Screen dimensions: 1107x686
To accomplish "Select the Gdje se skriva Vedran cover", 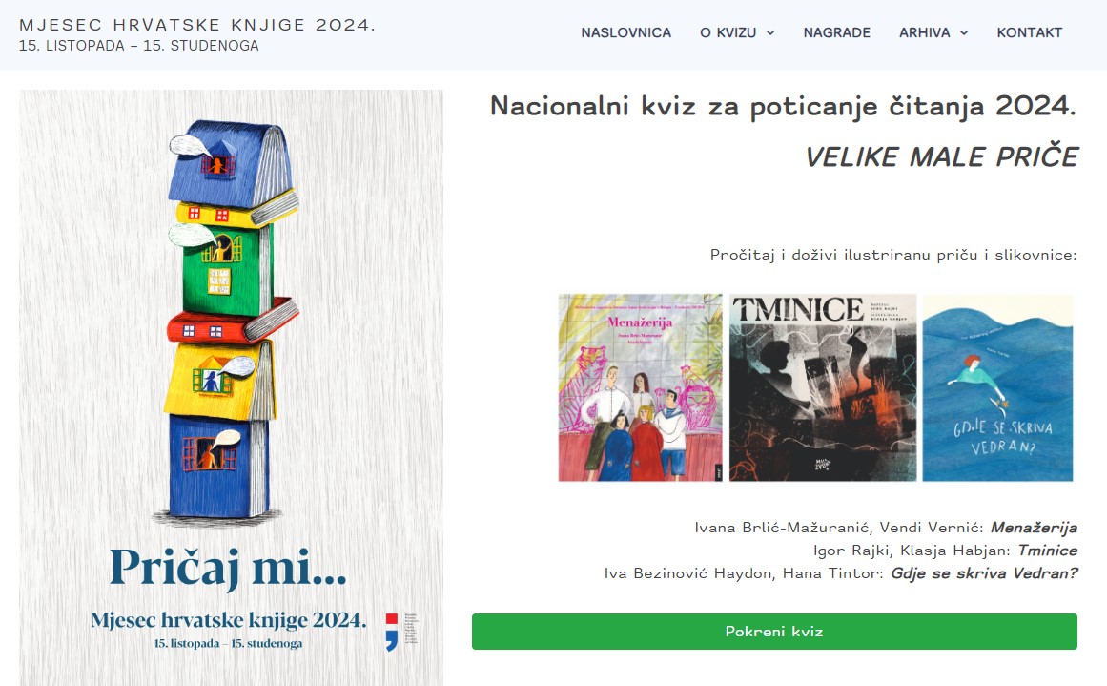I will tap(997, 388).
